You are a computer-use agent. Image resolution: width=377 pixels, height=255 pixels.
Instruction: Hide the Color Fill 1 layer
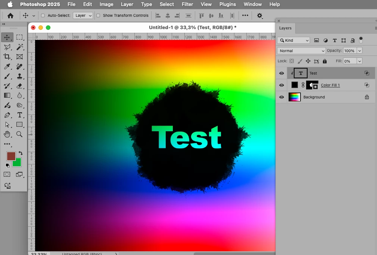pyautogui.click(x=281, y=85)
